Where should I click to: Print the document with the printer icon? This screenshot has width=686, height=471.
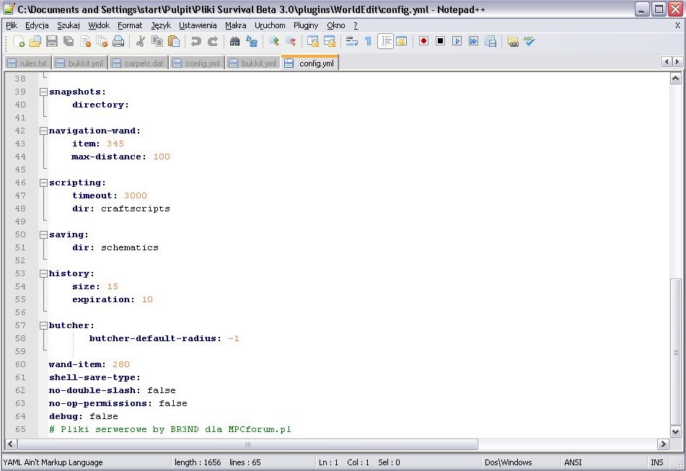click(x=118, y=42)
